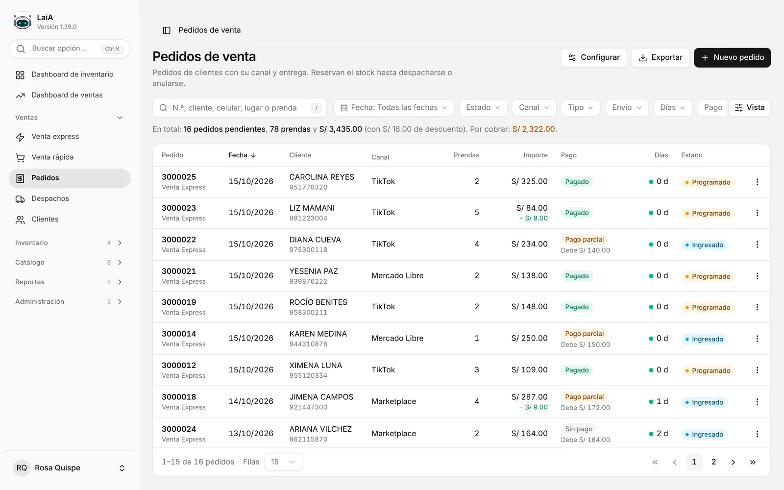Open the Despachos section
Screen dimensions: 784x490
pos(70,198)
